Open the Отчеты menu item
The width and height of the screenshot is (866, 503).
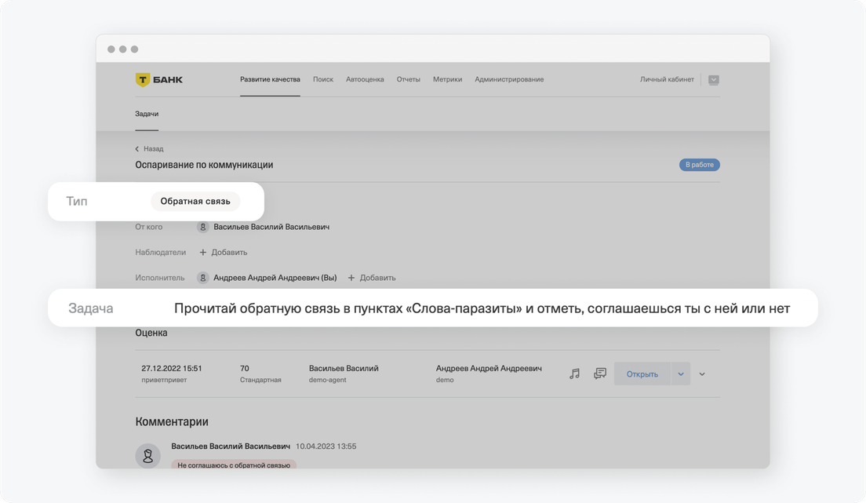pyautogui.click(x=408, y=79)
